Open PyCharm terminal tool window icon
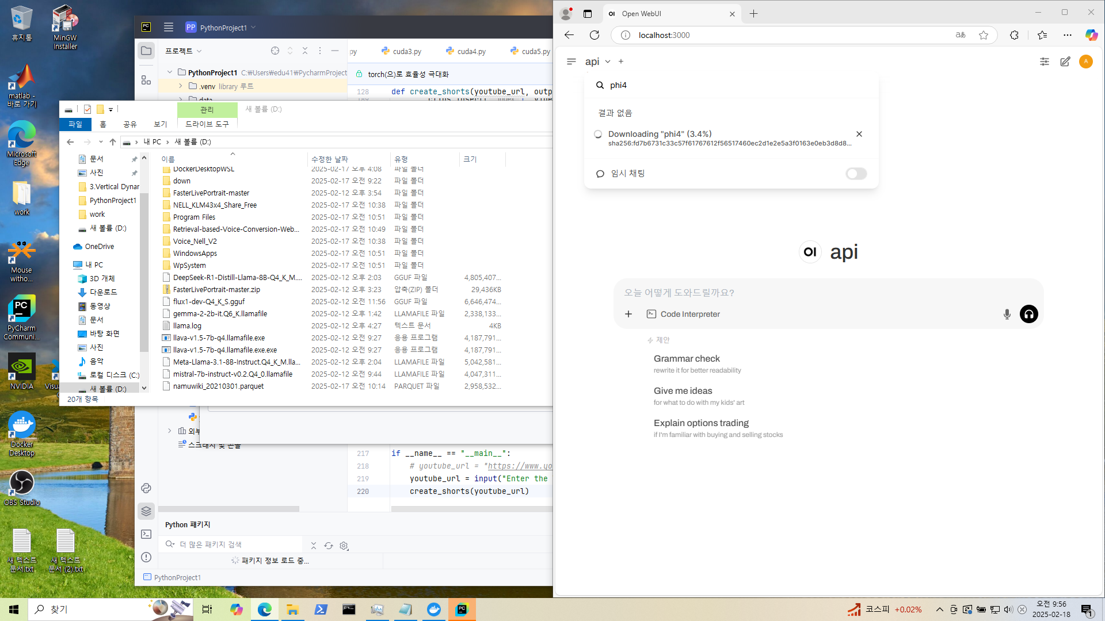 click(x=146, y=534)
